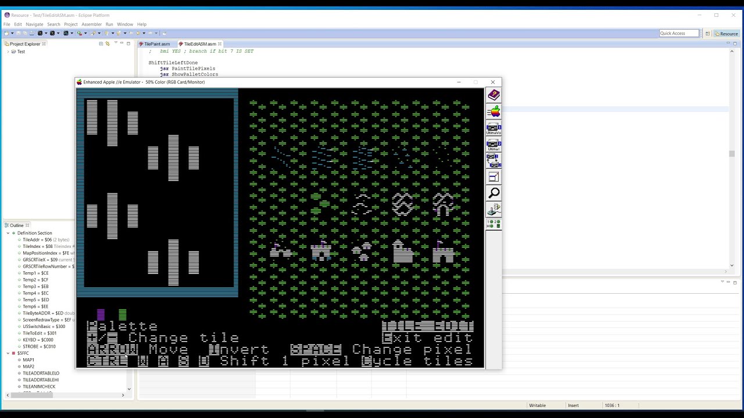Collapse all in Project Explorer
Screen dimensions: 744x418
click(x=101, y=44)
